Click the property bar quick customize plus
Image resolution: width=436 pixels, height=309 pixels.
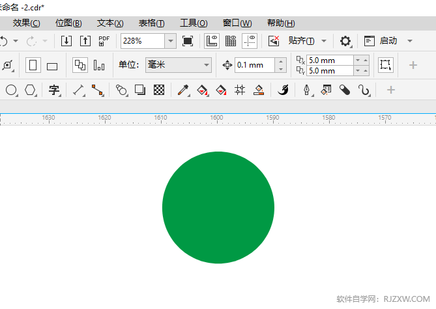pyautogui.click(x=413, y=65)
